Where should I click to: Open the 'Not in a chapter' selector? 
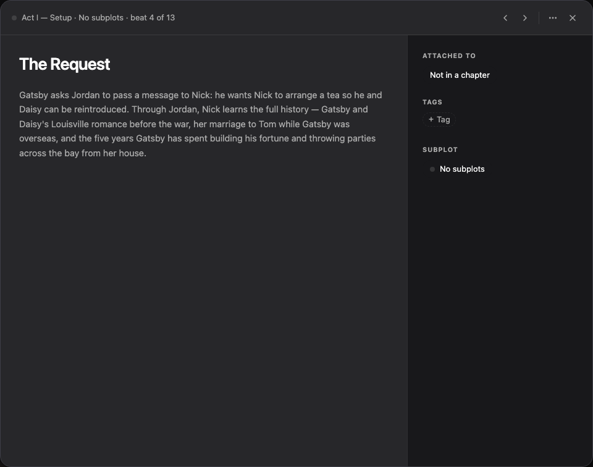click(x=460, y=75)
